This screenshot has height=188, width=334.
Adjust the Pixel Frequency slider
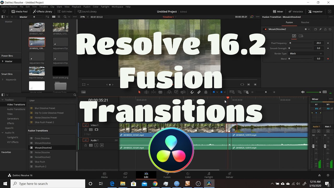pos(301,43)
